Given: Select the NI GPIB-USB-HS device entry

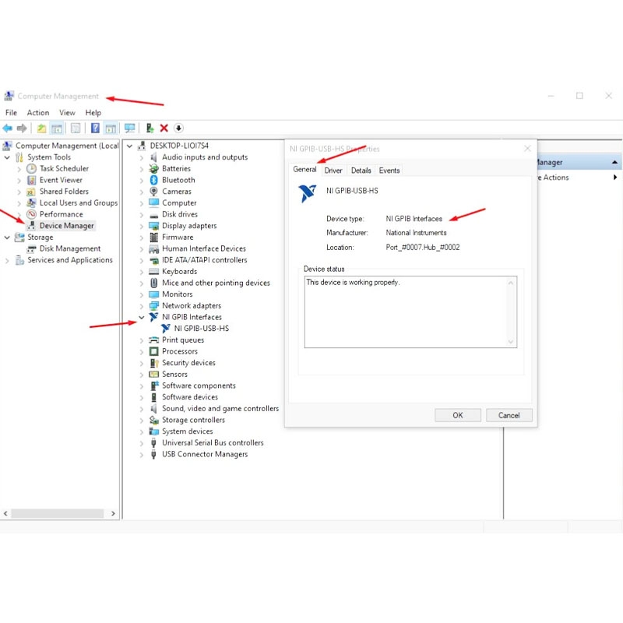Looking at the screenshot, I should coord(202,329).
